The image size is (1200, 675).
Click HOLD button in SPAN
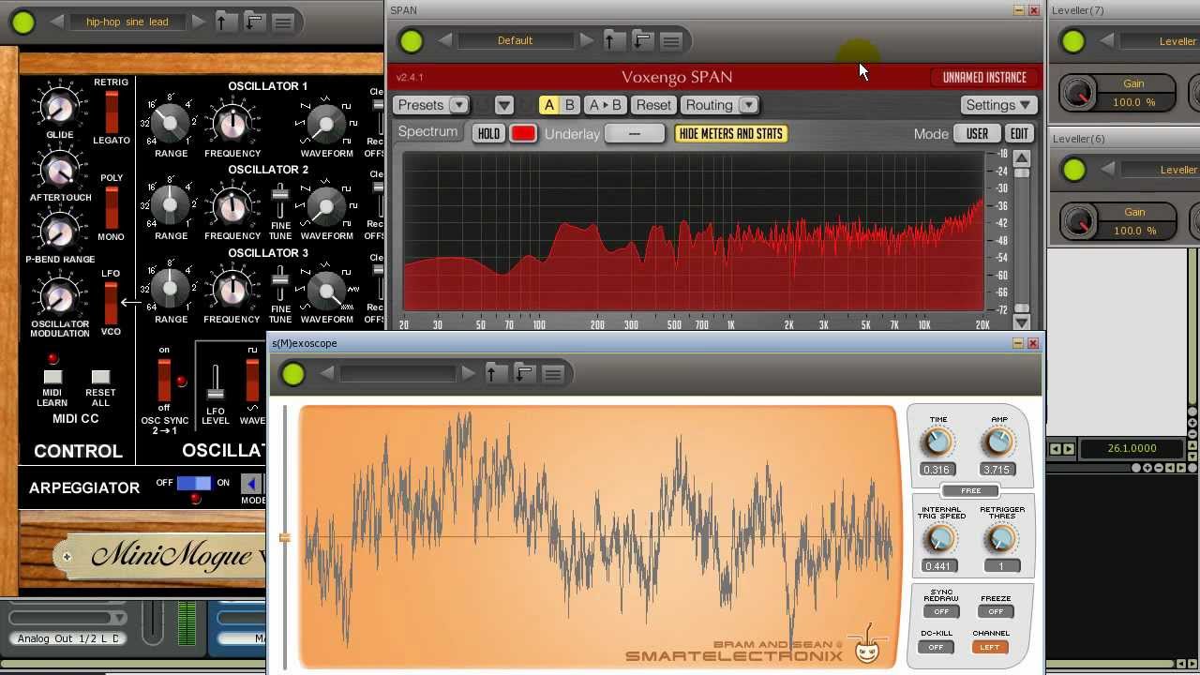click(488, 134)
